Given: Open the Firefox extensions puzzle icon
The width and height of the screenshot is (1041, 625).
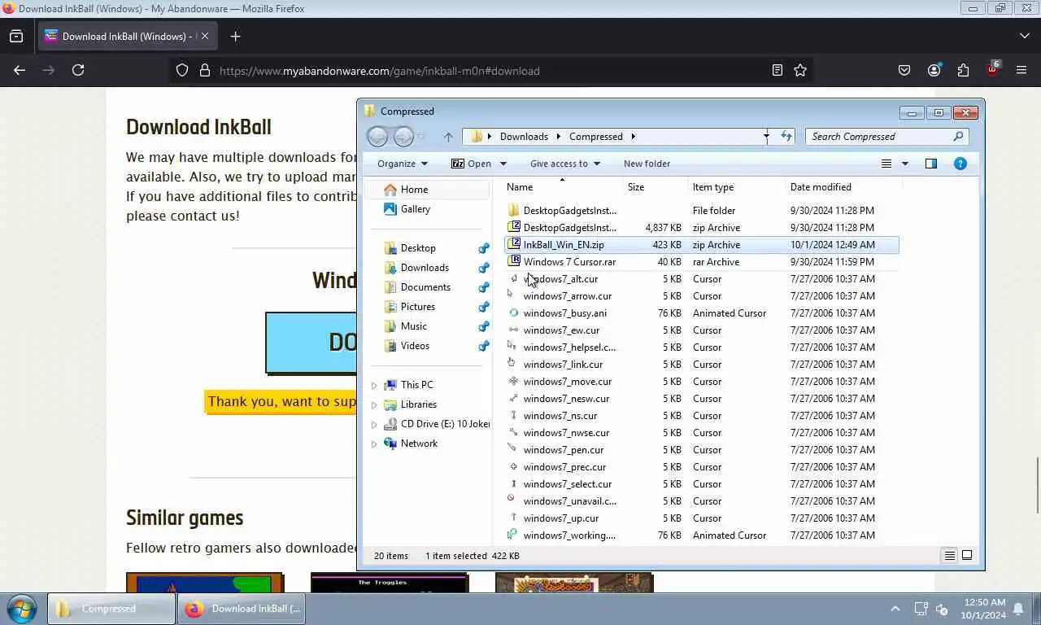Looking at the screenshot, I should (963, 71).
